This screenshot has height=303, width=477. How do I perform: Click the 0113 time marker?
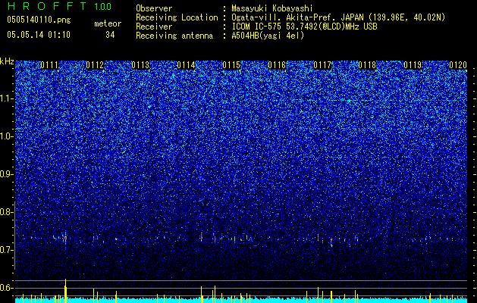[140, 65]
